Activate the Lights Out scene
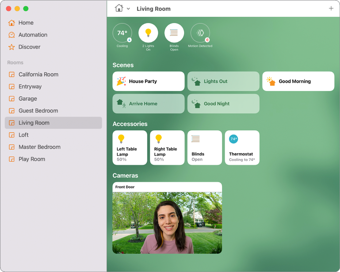 tap(224, 81)
